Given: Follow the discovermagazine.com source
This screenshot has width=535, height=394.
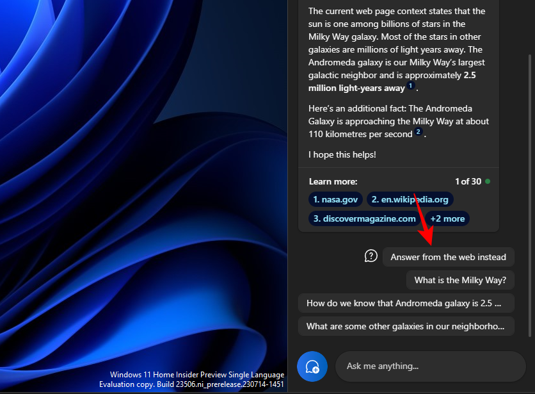Looking at the screenshot, I should pyautogui.click(x=363, y=218).
